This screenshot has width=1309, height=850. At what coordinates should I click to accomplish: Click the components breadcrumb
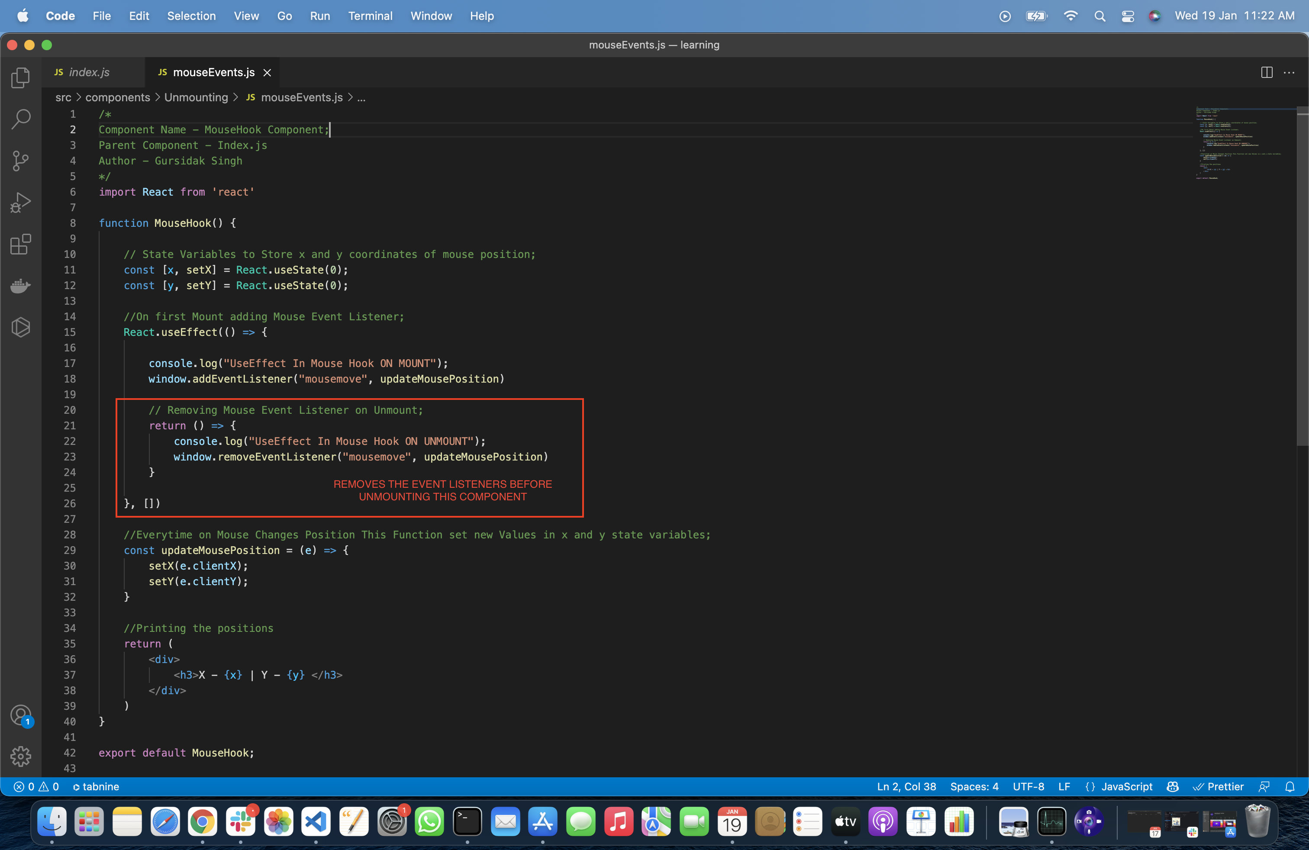click(118, 97)
